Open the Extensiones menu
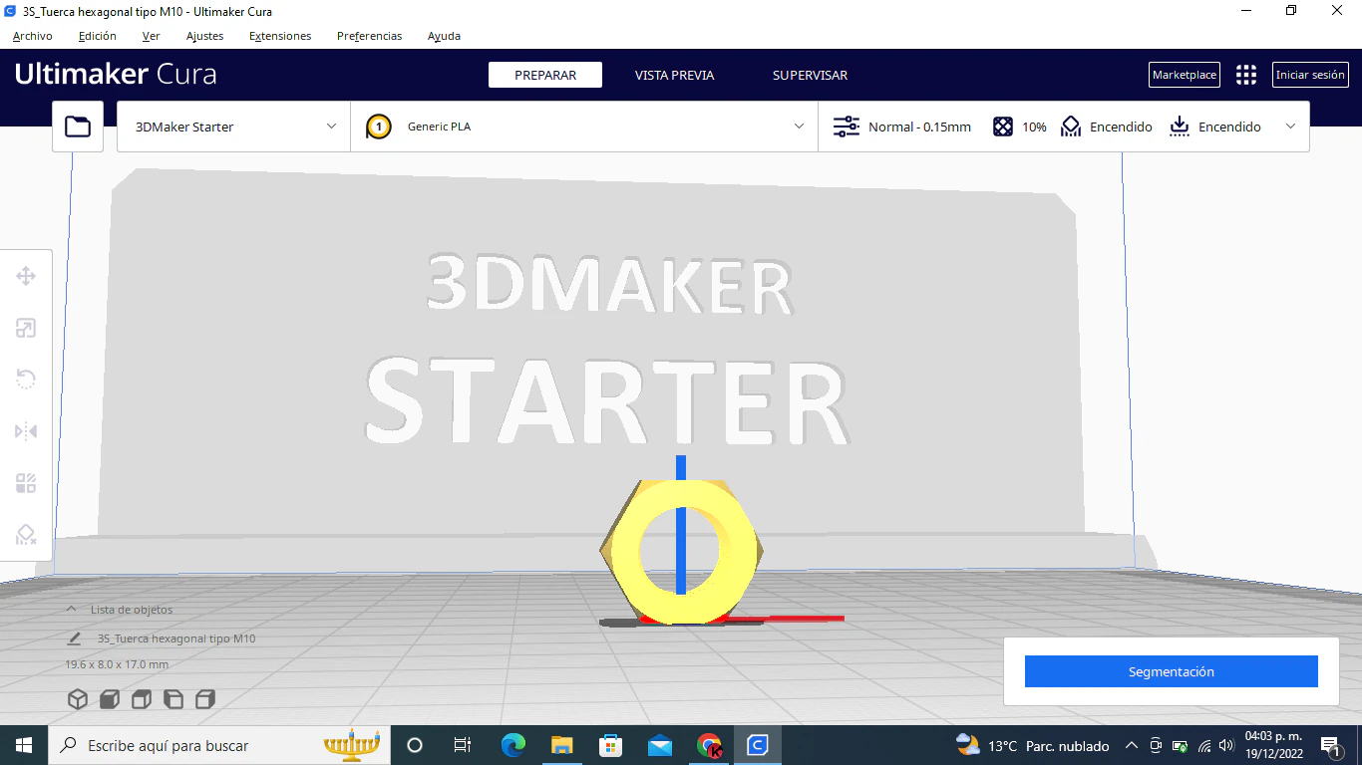Viewport: 1362px width, 765px height. click(x=280, y=36)
